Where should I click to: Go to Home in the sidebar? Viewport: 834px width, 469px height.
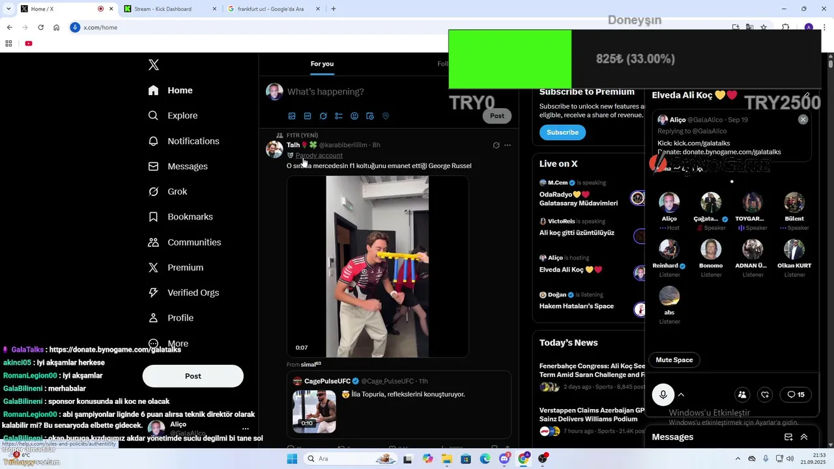coord(170,91)
